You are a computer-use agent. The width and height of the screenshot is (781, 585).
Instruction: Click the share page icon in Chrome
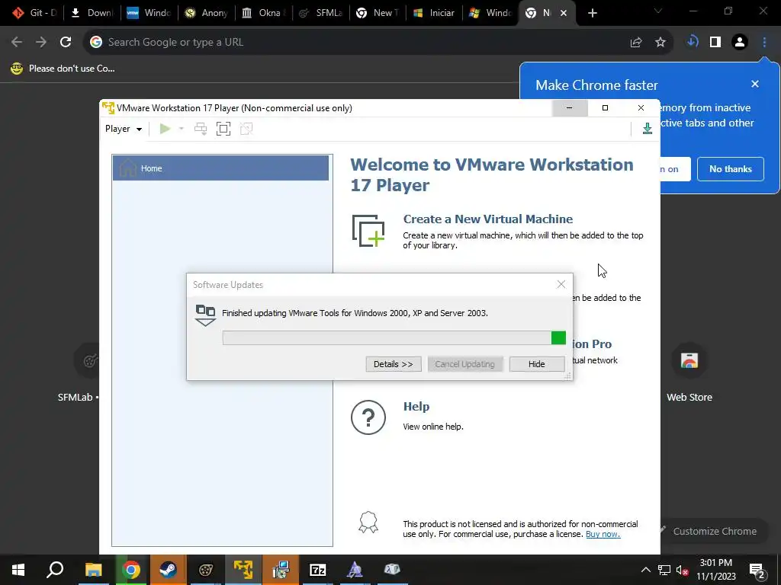[636, 43]
